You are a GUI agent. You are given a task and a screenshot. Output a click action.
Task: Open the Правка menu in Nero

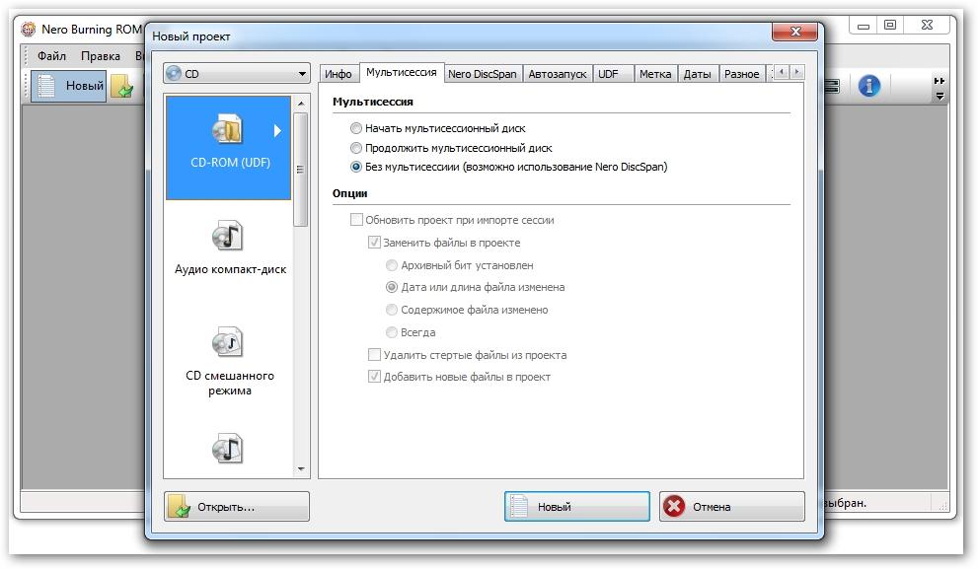point(101,56)
